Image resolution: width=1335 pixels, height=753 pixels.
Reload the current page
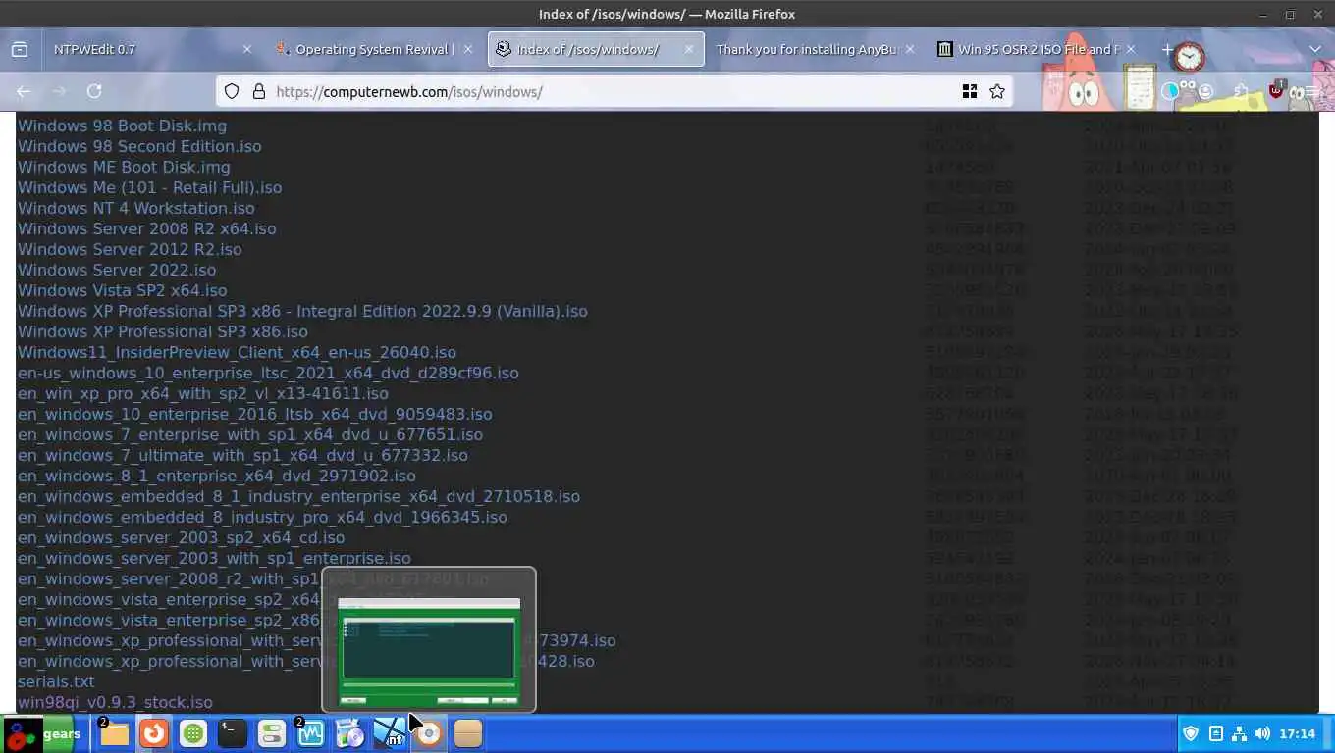pyautogui.click(x=94, y=91)
